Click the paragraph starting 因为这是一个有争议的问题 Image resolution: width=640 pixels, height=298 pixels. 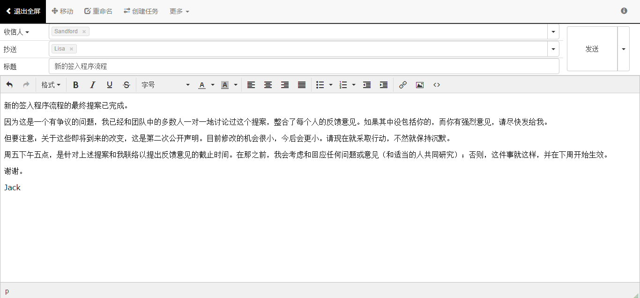tap(276, 122)
